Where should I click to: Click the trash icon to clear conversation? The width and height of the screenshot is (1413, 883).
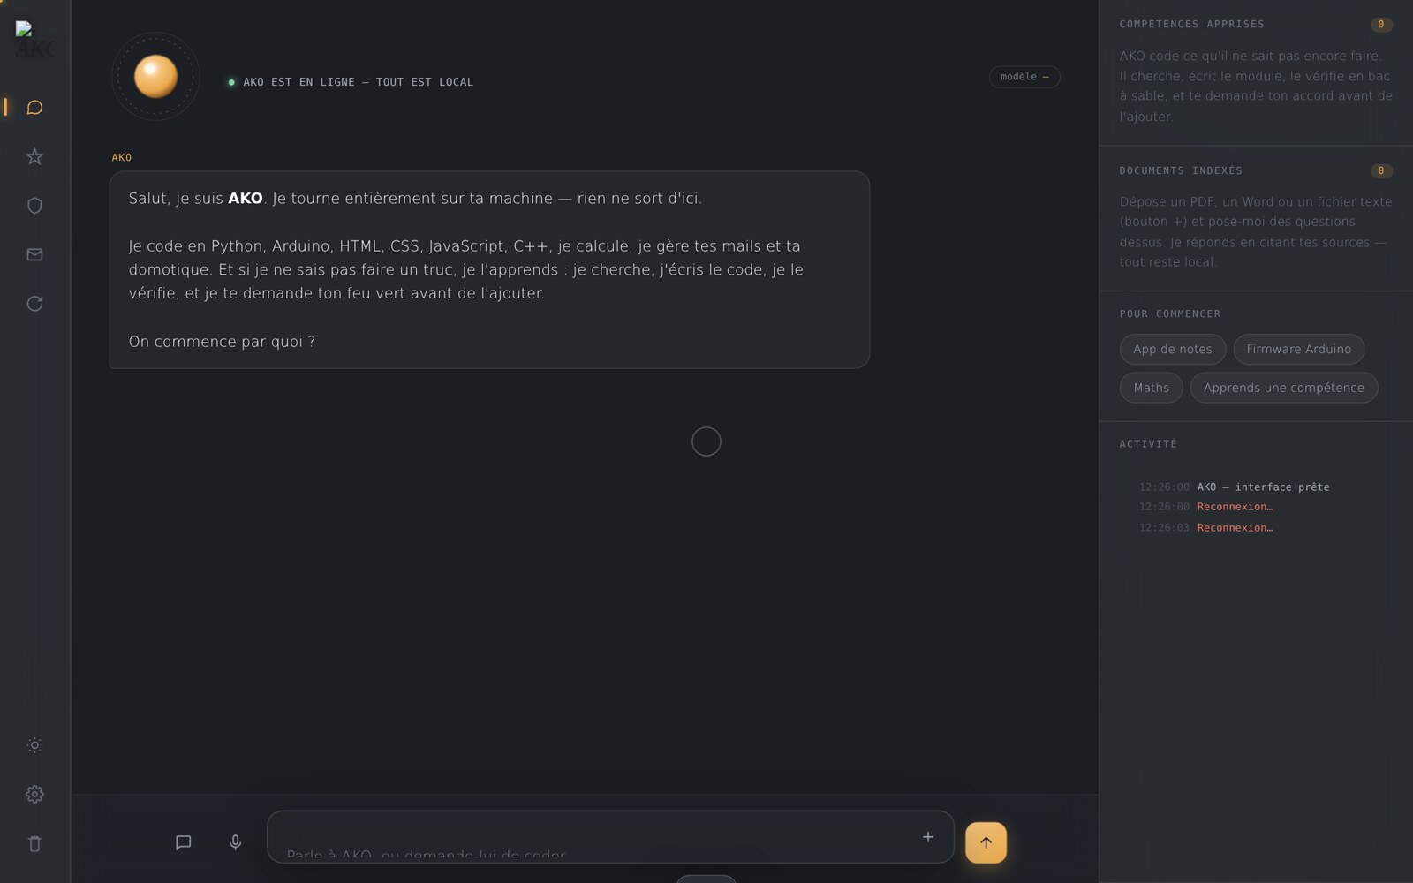(x=34, y=843)
